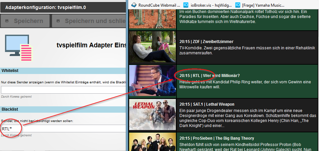Viewport: 319px width, 151px height.
Task: Click the Lethal Weapon thumbnail
Action: (x=153, y=115)
